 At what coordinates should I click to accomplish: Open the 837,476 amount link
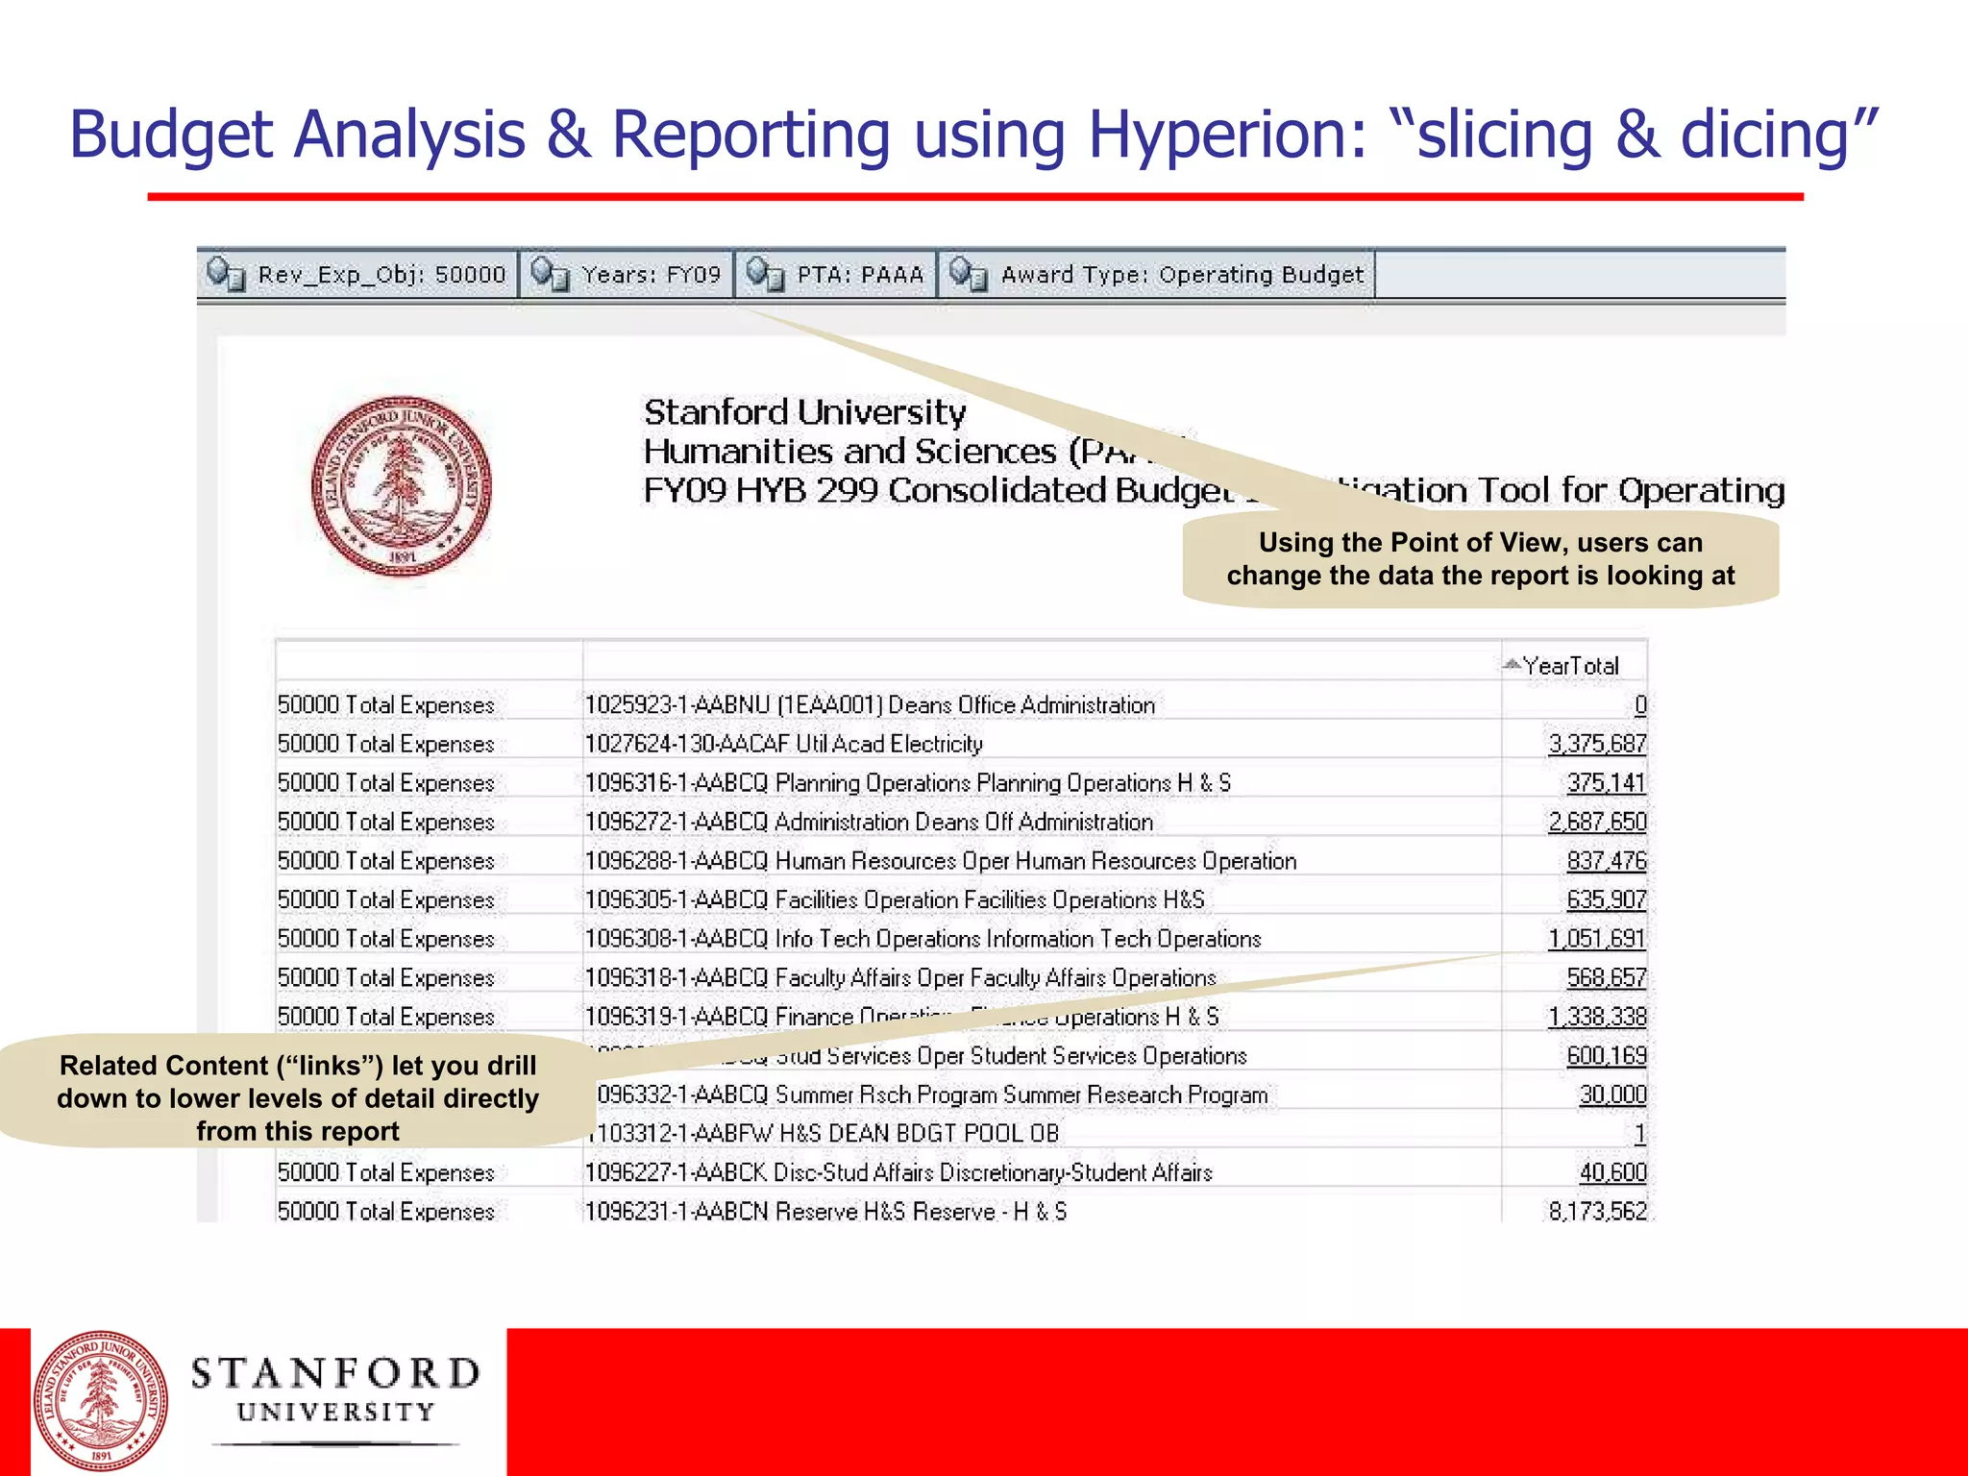1607,861
